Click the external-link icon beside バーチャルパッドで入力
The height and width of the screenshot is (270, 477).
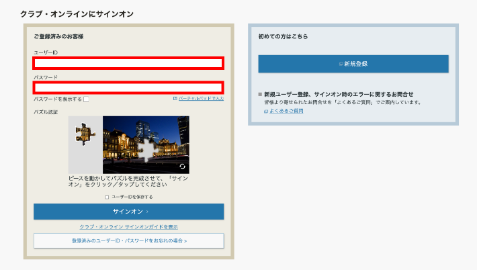[x=175, y=99]
